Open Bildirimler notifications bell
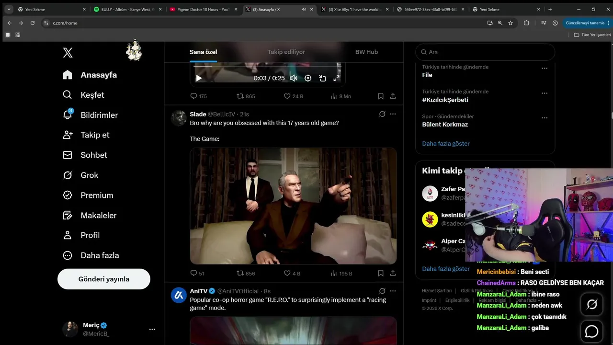Screen dimensions: 613x345 pos(90,115)
